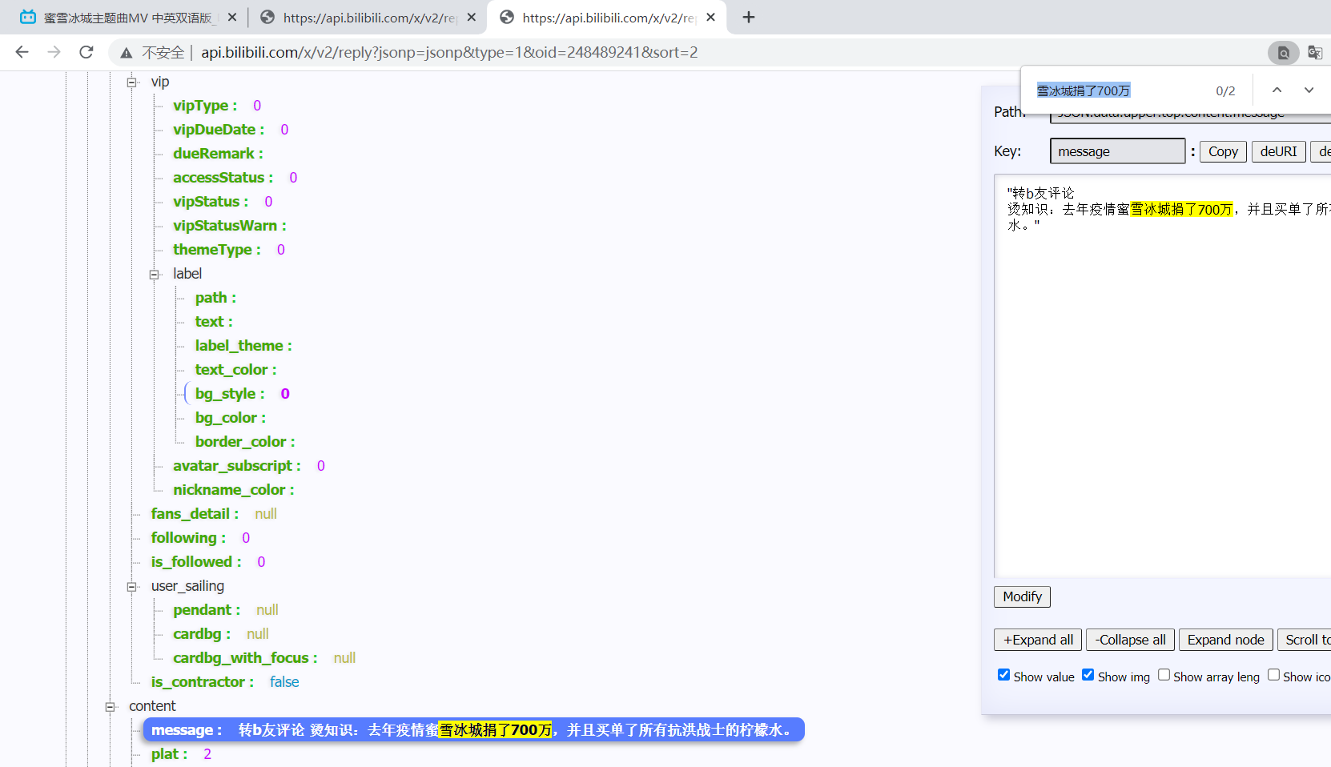Select the cardbg_with_focus row
This screenshot has width=1331, height=767.
[x=264, y=658]
